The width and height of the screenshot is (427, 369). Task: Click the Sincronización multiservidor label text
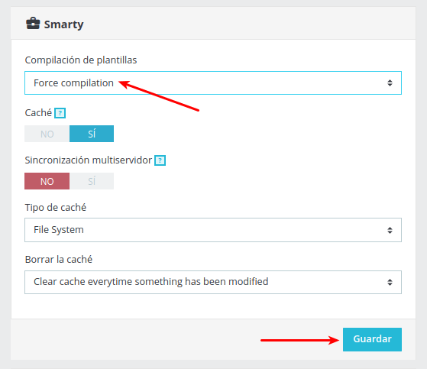coord(89,160)
